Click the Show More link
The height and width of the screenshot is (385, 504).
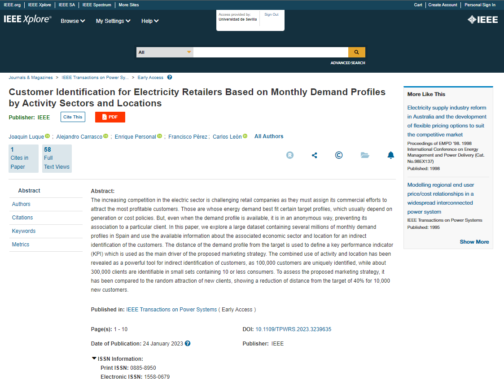[x=474, y=242]
